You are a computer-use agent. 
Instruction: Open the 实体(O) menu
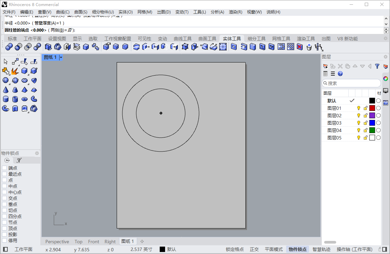click(125, 12)
